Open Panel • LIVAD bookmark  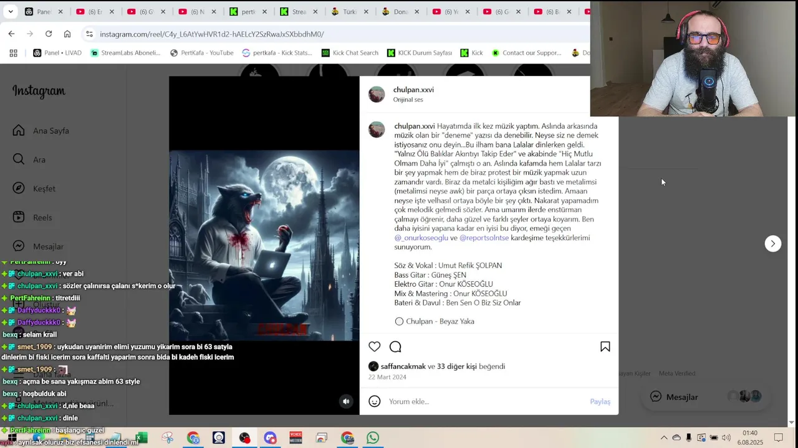(x=57, y=53)
